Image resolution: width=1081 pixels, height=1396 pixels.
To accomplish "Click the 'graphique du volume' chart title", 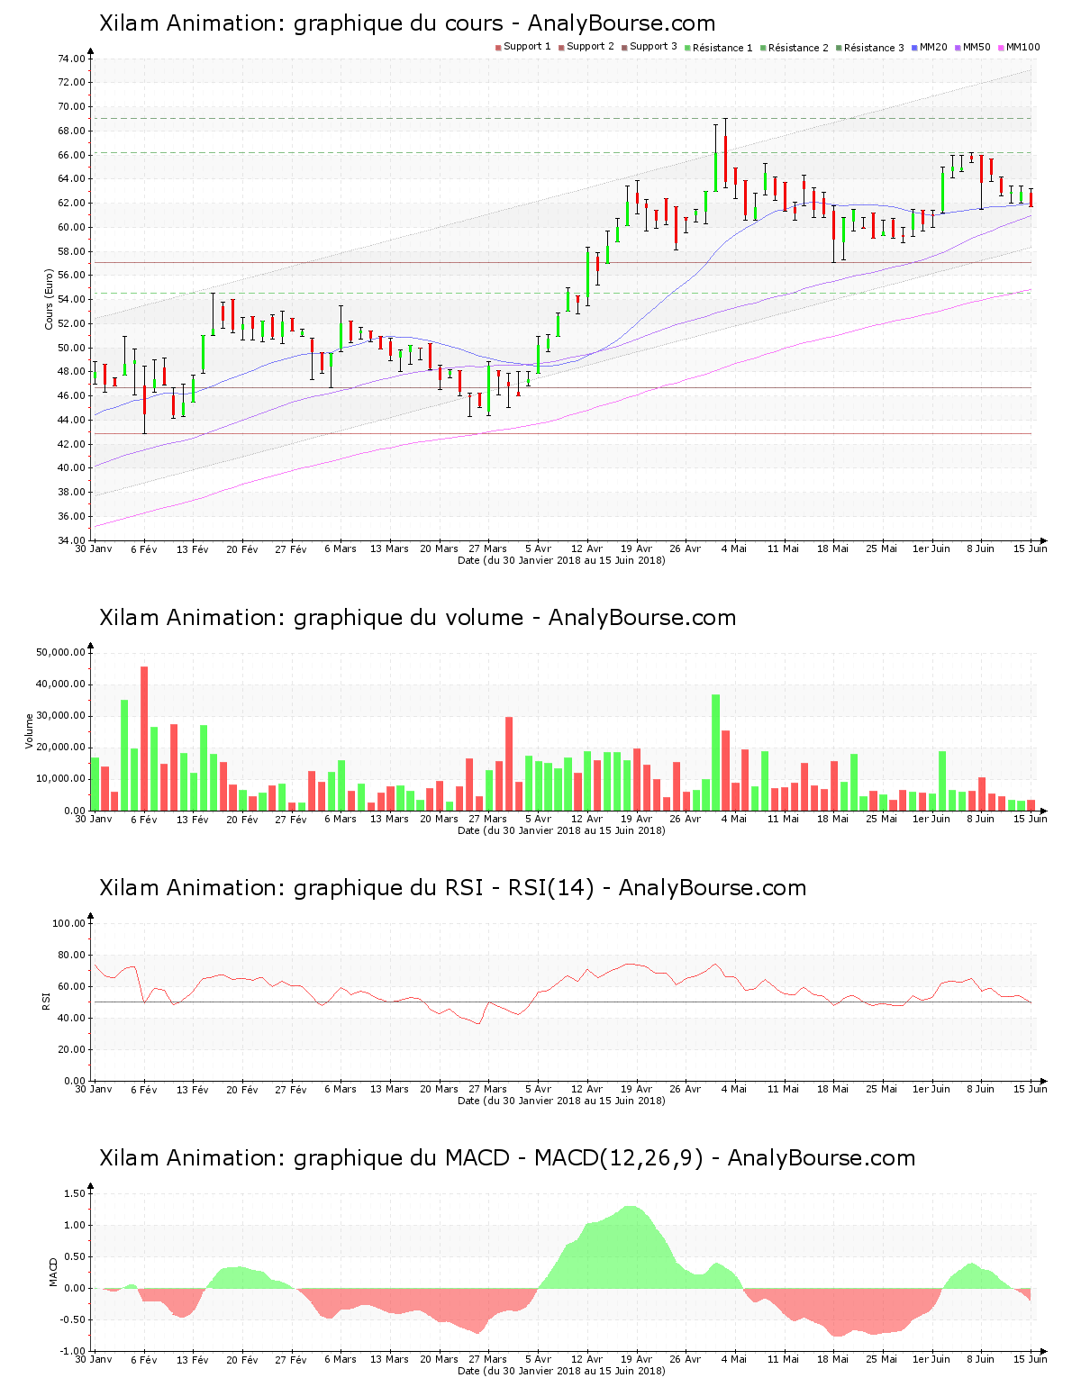I will click(x=417, y=618).
